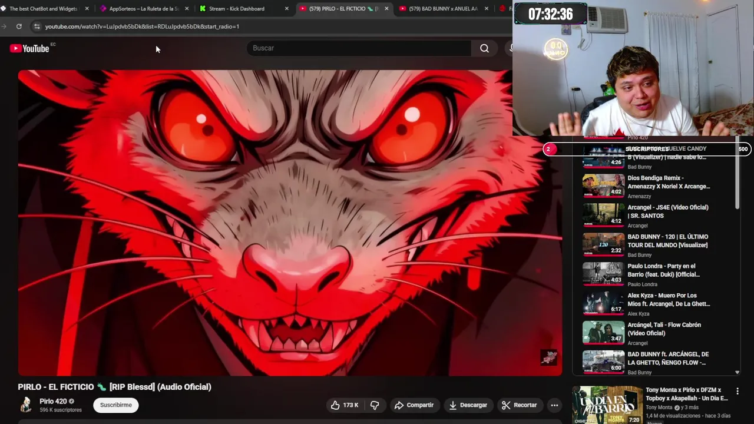
Task: Click title 'Arcángel, Tali - Flow Cabrón'
Action: (x=664, y=329)
